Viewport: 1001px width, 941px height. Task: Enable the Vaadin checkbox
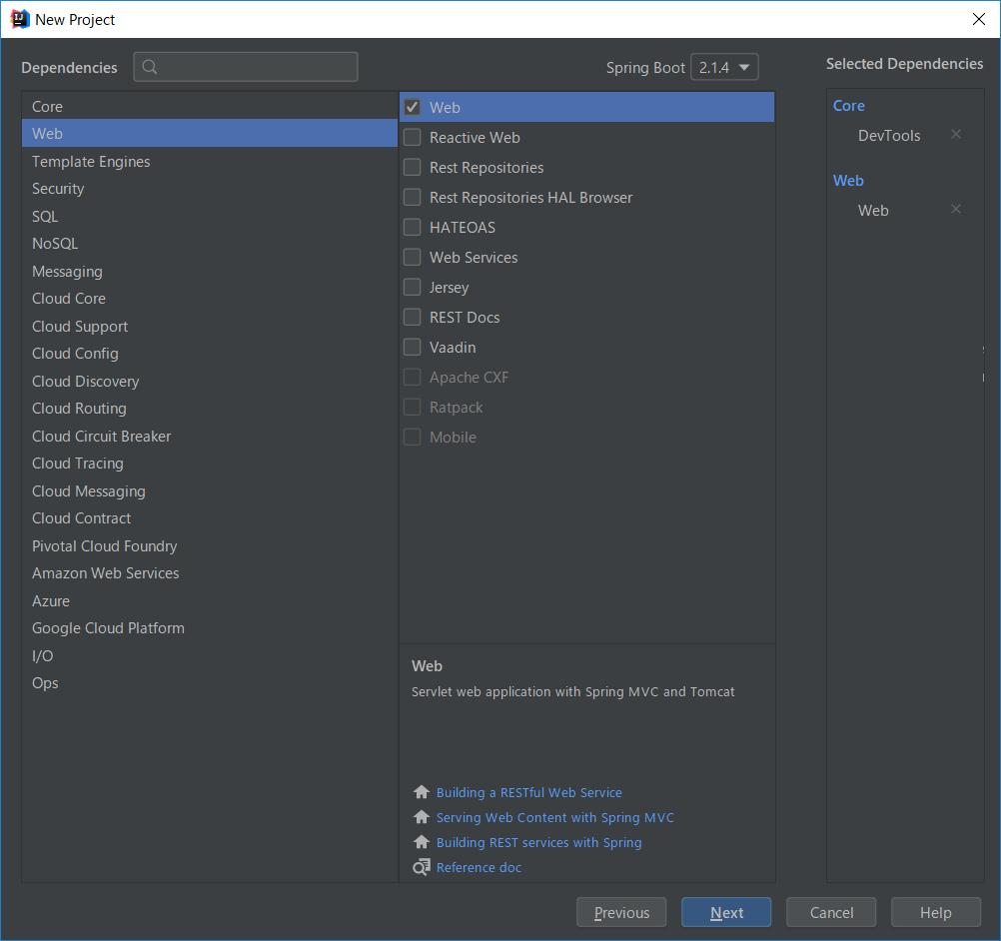[x=413, y=348]
